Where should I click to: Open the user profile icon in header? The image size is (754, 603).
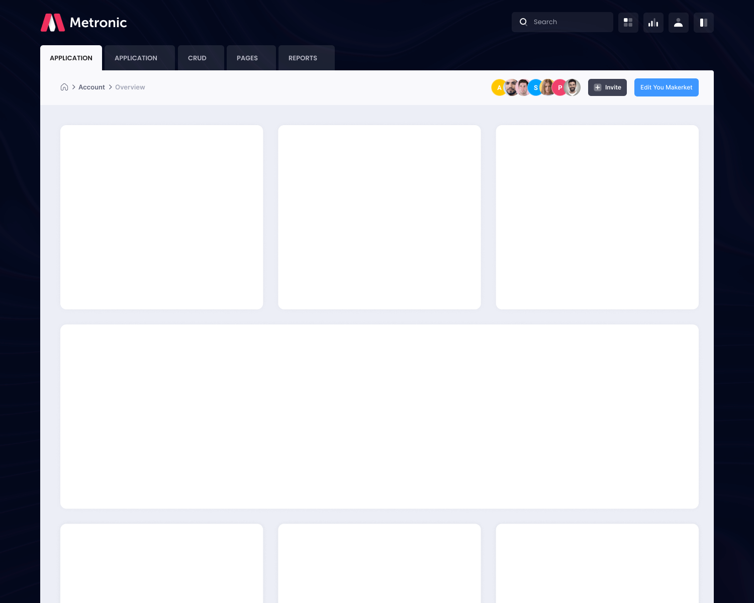click(x=678, y=23)
